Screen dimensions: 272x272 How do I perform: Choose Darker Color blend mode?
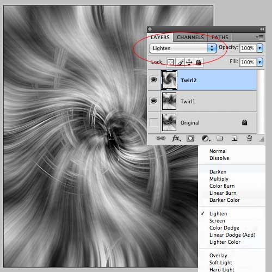pyautogui.click(x=225, y=200)
